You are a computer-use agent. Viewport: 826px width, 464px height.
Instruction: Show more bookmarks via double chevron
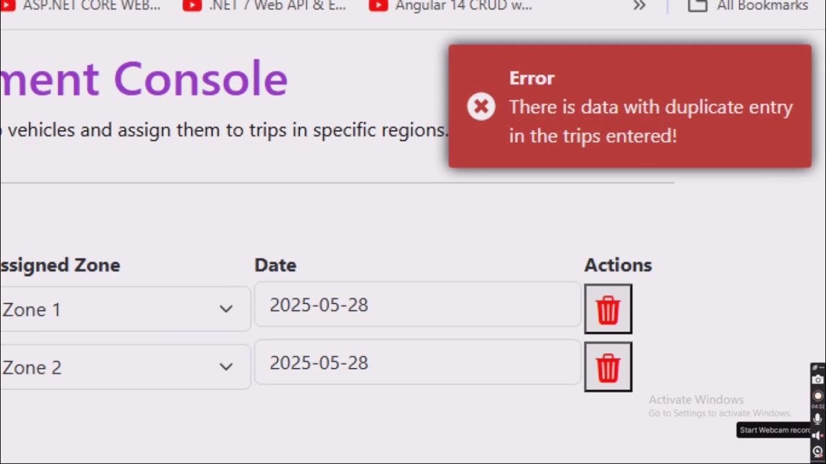point(639,6)
